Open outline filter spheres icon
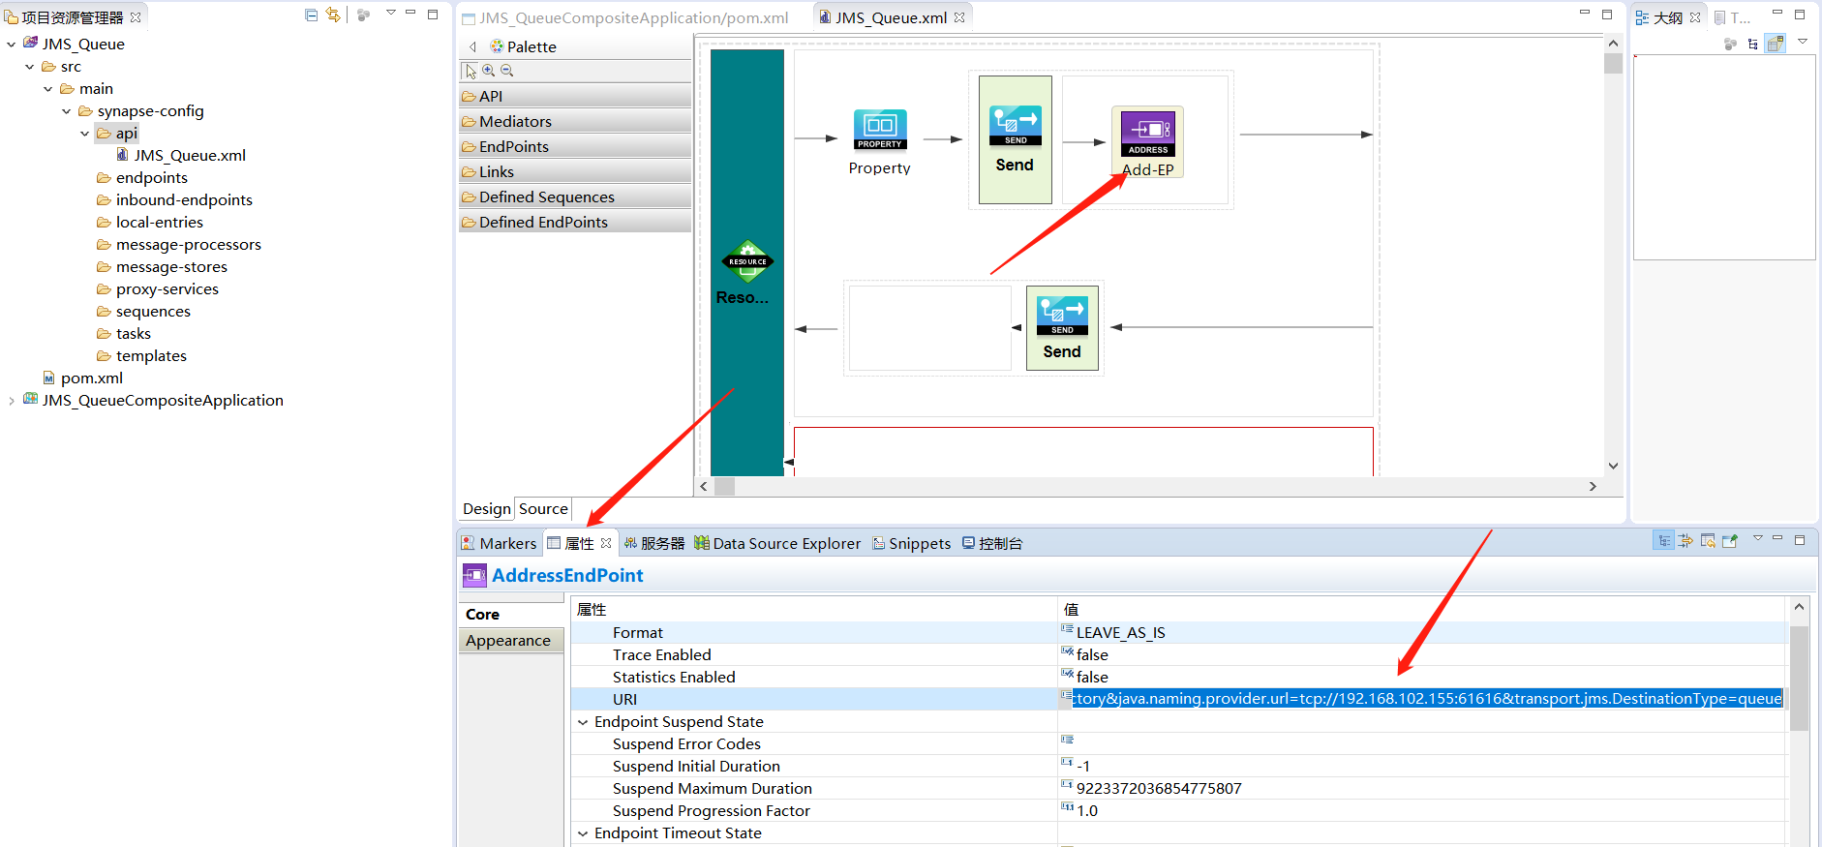This screenshot has height=847, width=1822. pyautogui.click(x=1730, y=44)
